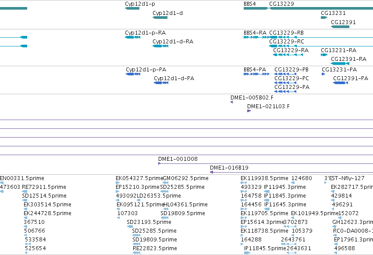Select the CG12391 gene arrow
This screenshot has width=373, height=255.
(x=340, y=27)
